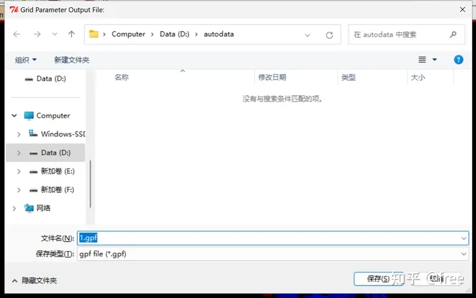
Task: Open the 组织 organize menu
Action: (26, 60)
